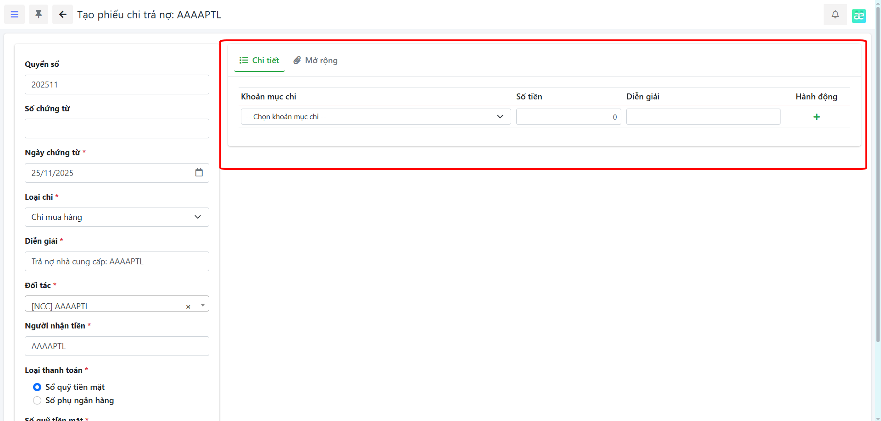Select Sổ phụ ngân hàng radio option
Viewport: 881px width, 421px height.
click(37, 401)
